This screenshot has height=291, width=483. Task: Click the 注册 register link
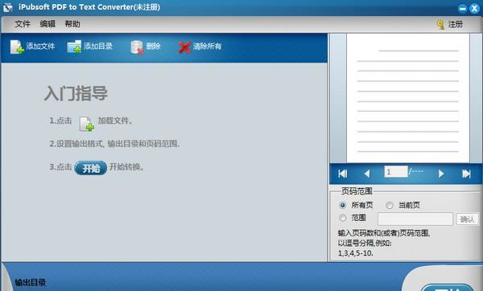click(x=456, y=24)
